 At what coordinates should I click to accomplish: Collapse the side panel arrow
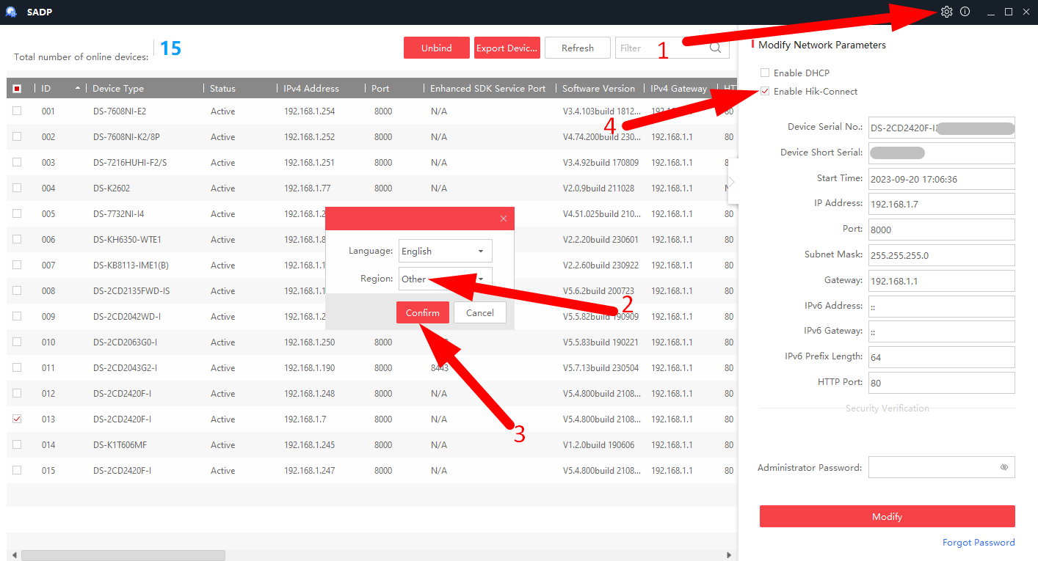732,181
